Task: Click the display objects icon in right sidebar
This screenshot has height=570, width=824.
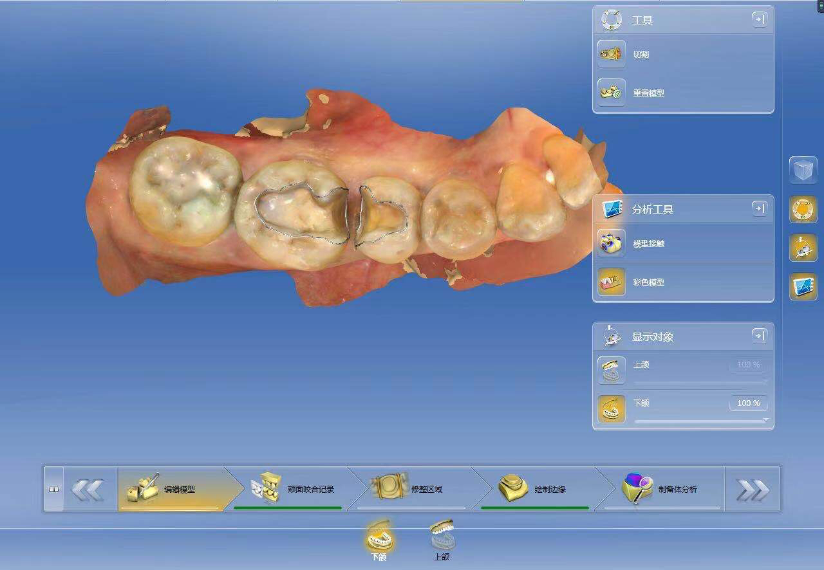Action: click(803, 248)
